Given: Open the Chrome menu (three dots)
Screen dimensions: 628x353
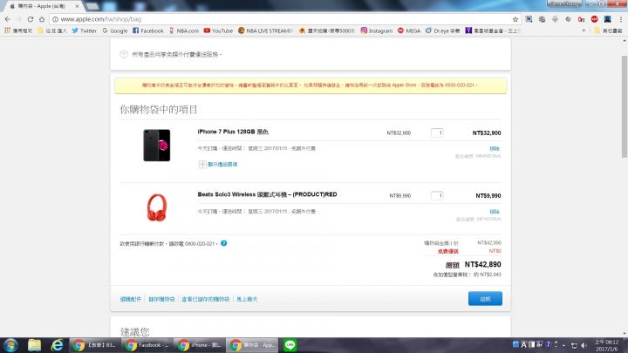Looking at the screenshot, I should 621,19.
